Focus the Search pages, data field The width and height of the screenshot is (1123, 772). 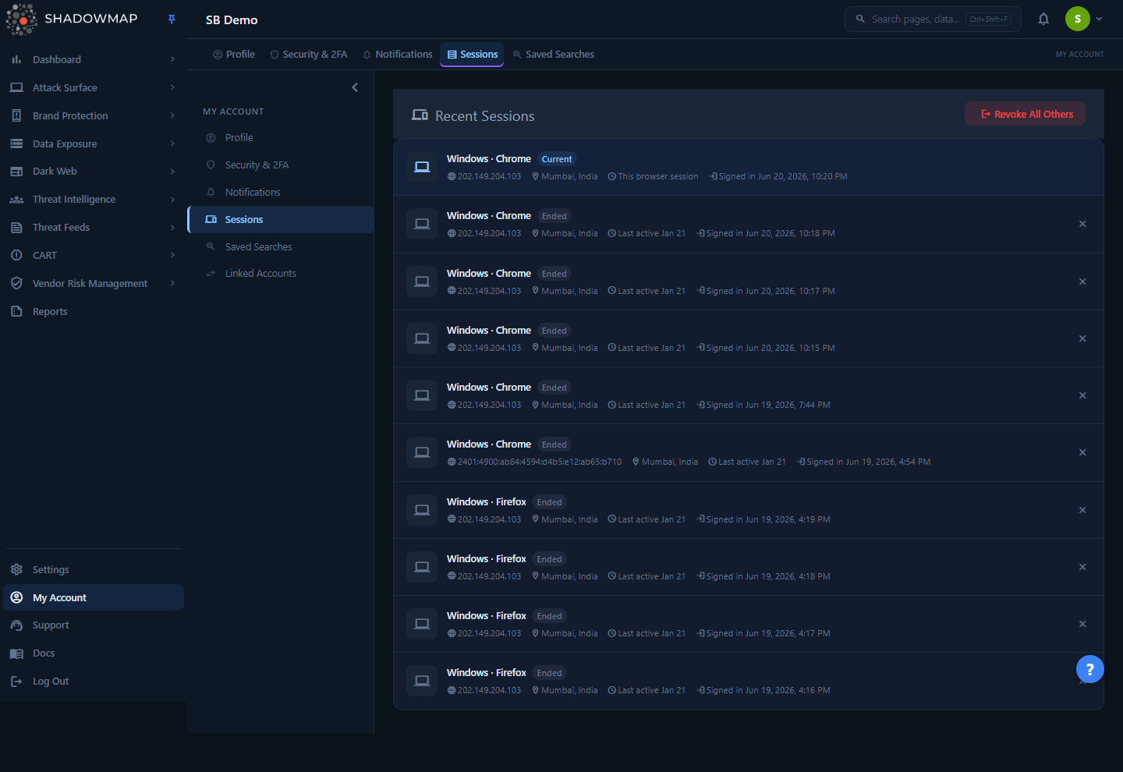pos(933,19)
